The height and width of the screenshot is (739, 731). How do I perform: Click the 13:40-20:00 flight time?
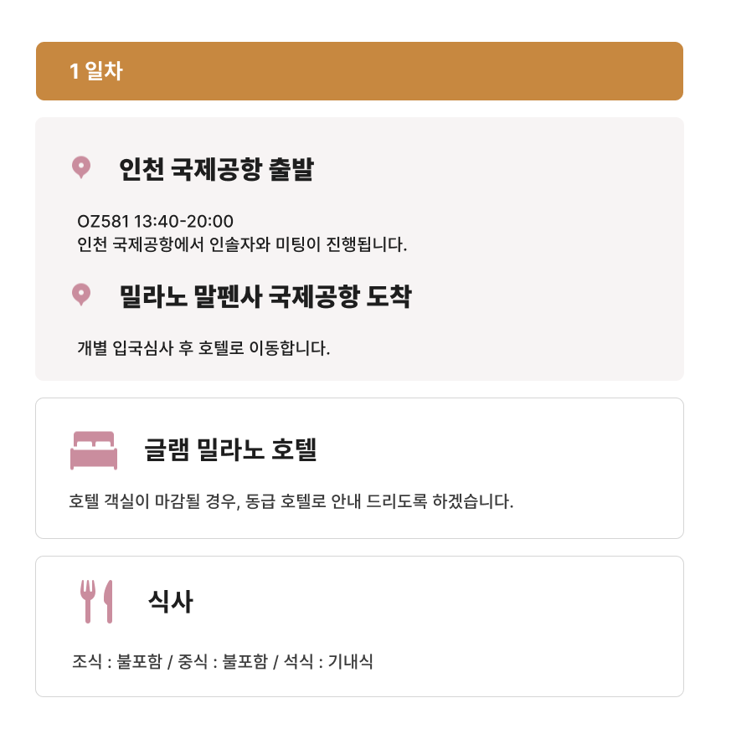pos(183,222)
